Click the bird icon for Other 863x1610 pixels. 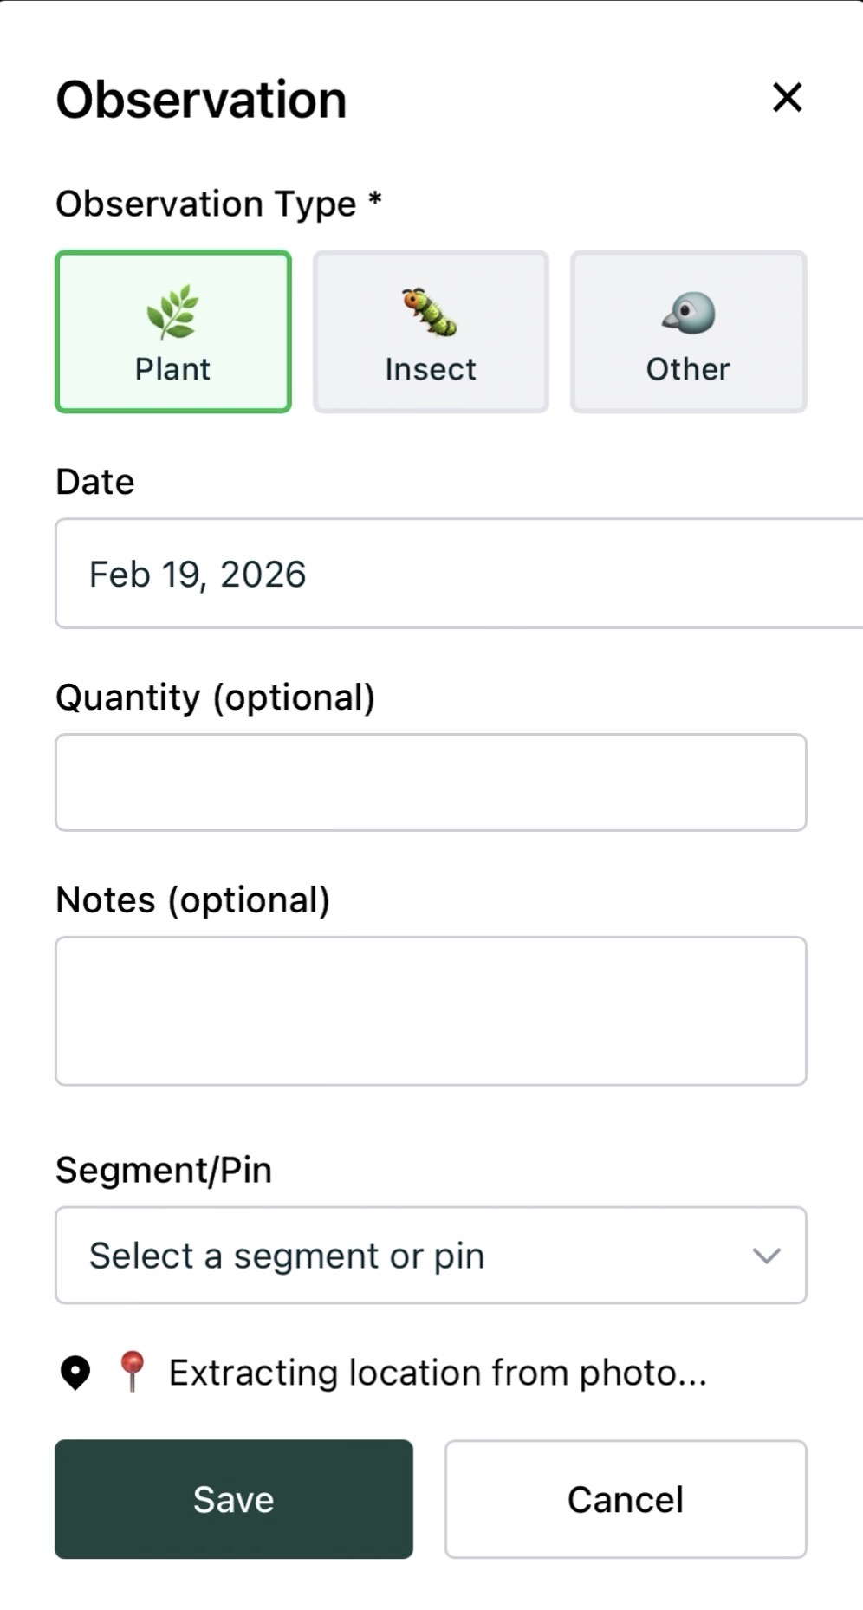pos(689,313)
